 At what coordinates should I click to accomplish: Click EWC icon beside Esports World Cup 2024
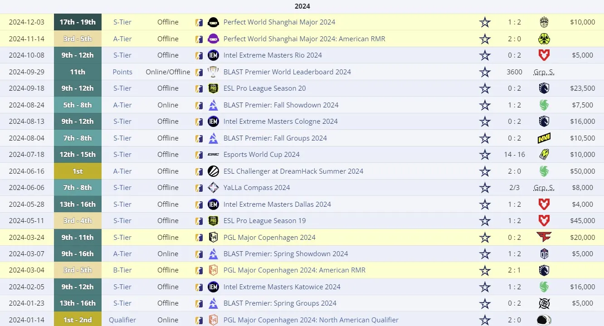click(x=213, y=155)
